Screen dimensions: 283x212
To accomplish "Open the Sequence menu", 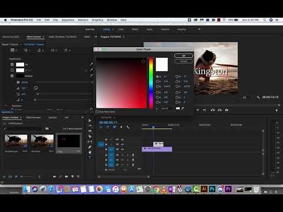I will pos(68,20).
